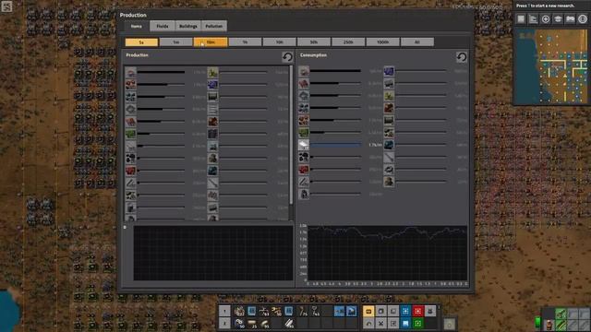Select the highlighted 1.7k/m Consumption item
This screenshot has height=332, width=591.
tap(304, 145)
